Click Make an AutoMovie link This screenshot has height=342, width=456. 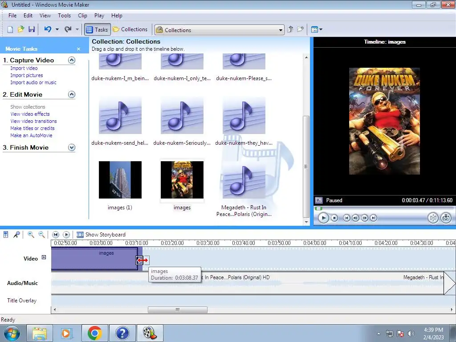click(x=32, y=135)
